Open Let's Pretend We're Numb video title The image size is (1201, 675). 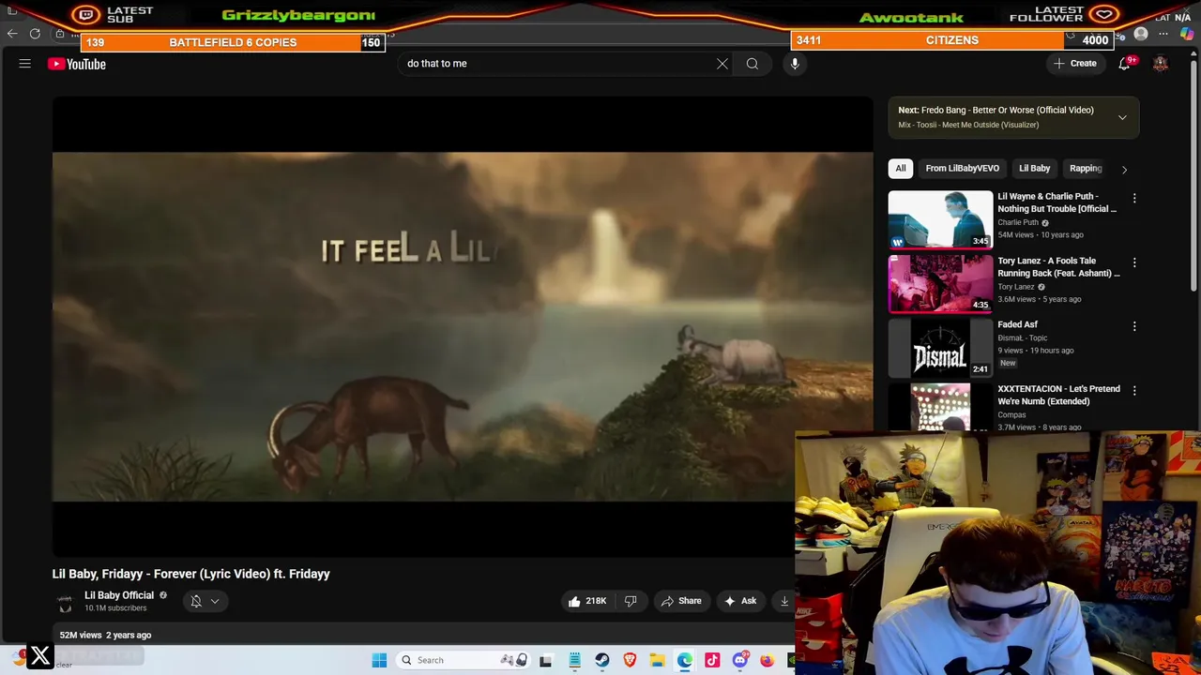pyautogui.click(x=1058, y=395)
